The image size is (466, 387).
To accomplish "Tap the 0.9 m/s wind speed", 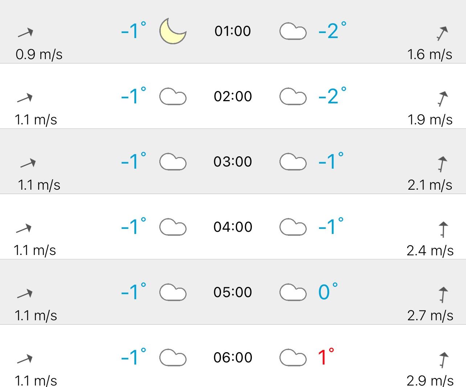I will (39, 54).
